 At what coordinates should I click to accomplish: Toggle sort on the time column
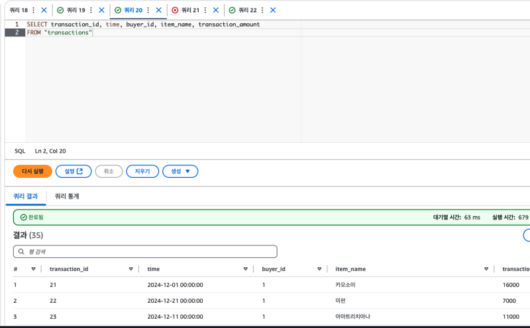(x=245, y=269)
